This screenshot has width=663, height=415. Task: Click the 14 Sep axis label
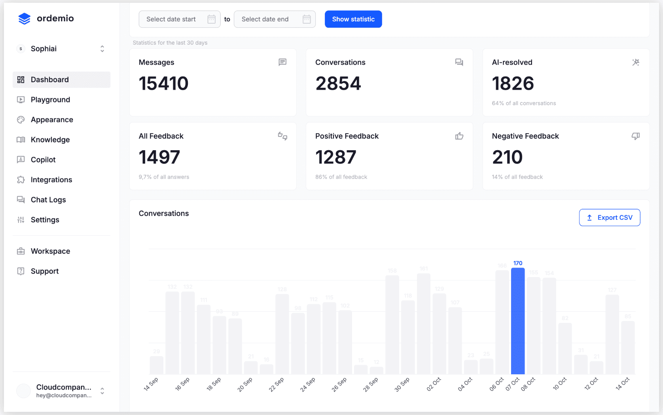(151, 384)
